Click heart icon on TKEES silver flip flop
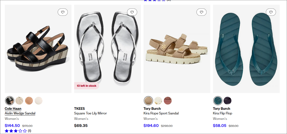This screenshot has height=134, width=287. (132, 12)
